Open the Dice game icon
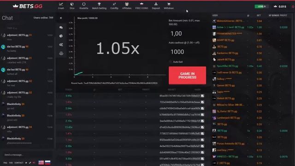295x166 pixels. tap(72, 4)
